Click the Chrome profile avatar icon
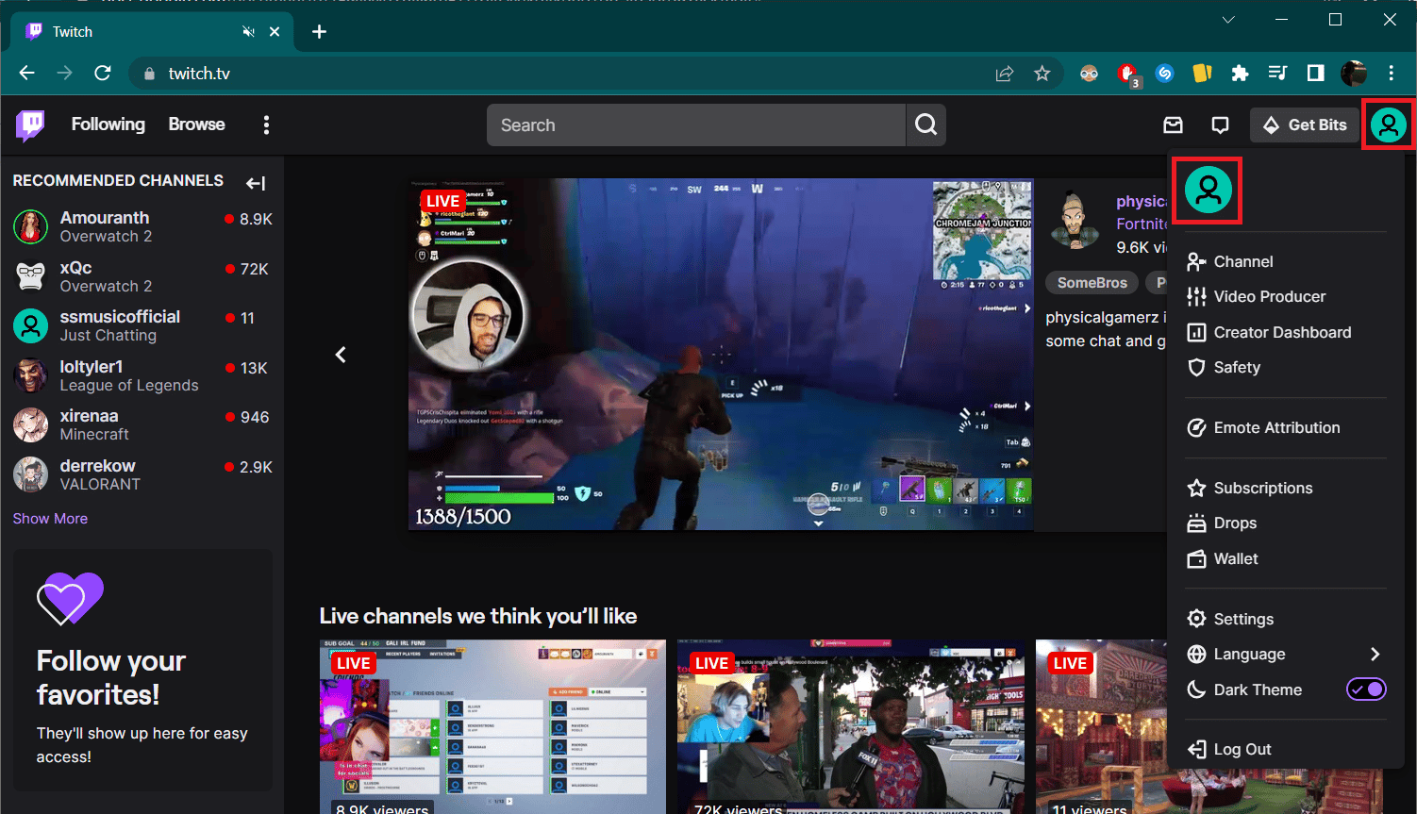 click(1353, 73)
